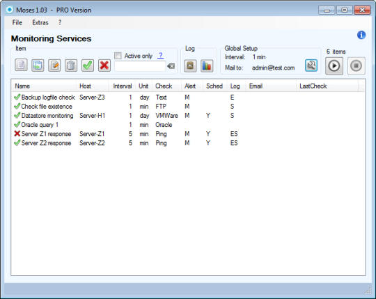
Task: Click the red X status icon of Server Z1 response
Action: (x=17, y=133)
